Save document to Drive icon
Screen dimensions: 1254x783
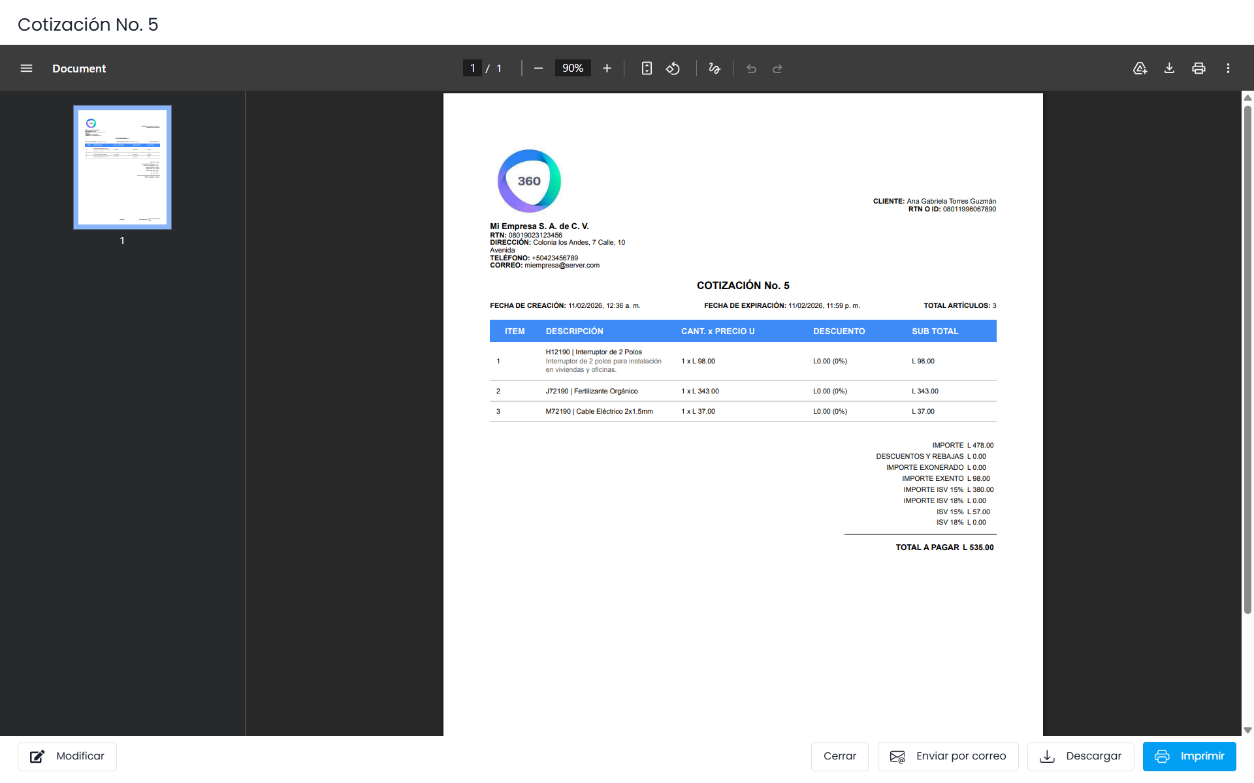pyautogui.click(x=1140, y=69)
